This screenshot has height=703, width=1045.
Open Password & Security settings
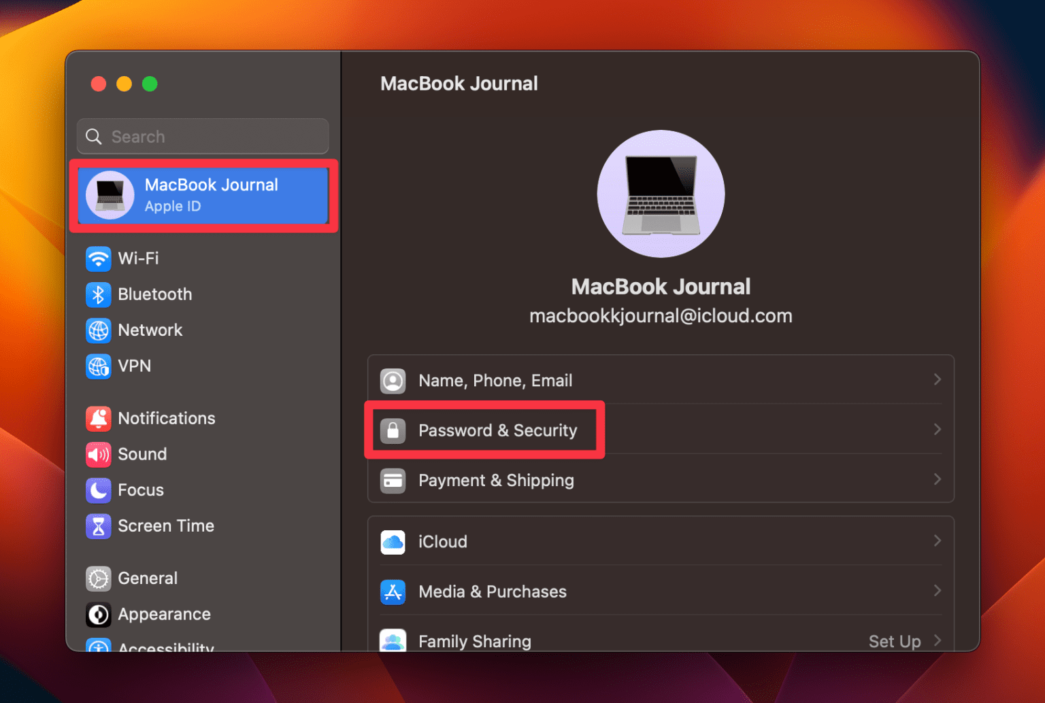(497, 430)
